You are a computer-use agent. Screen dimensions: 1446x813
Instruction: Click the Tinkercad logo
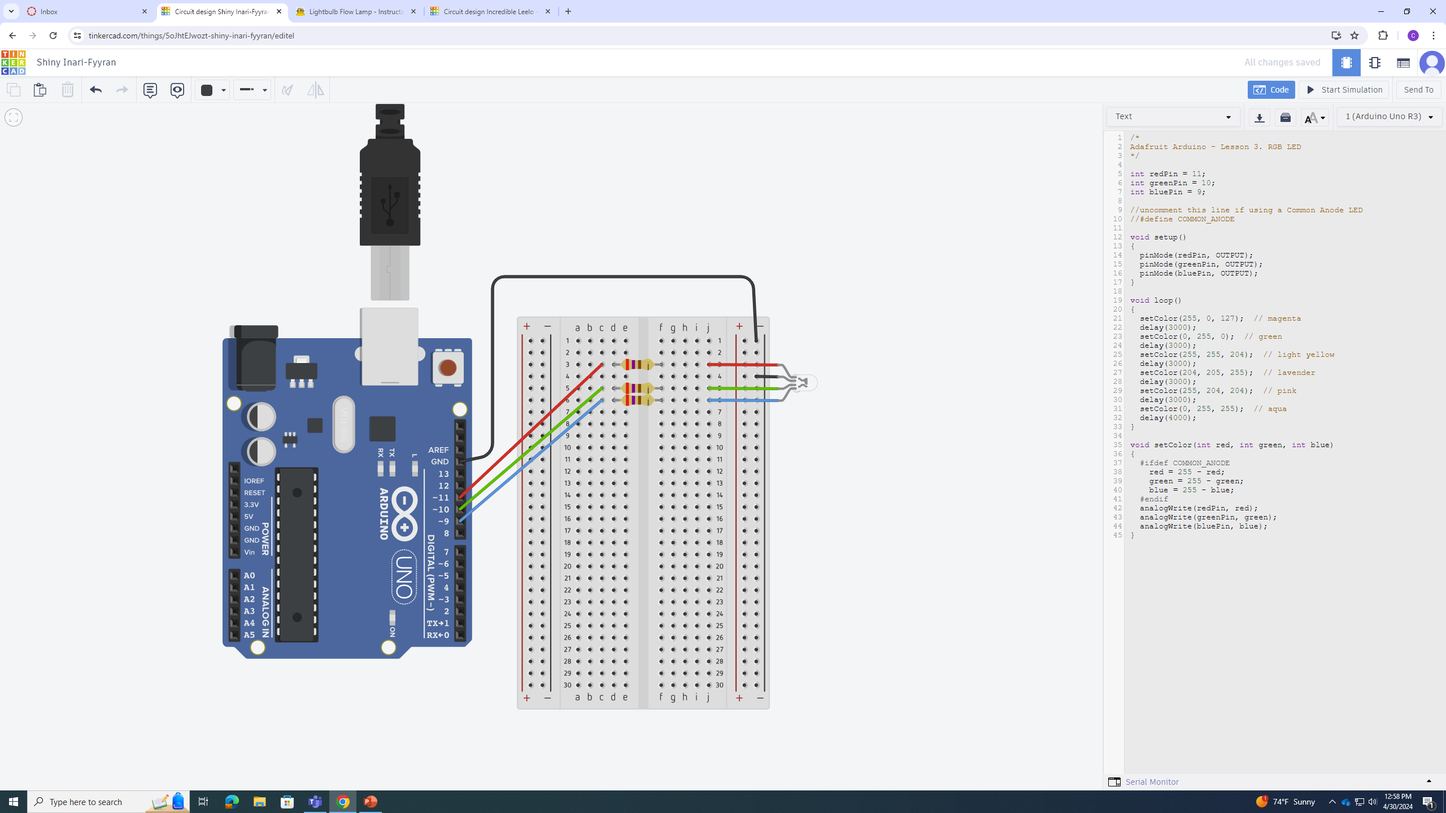(13, 63)
